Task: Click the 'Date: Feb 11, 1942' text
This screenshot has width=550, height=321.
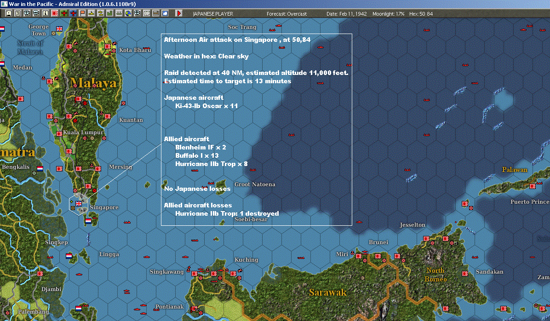Action: tap(347, 14)
